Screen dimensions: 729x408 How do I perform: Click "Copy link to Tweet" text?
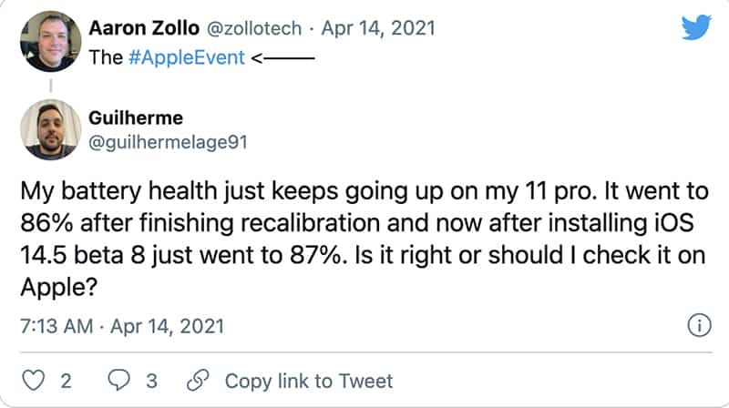(x=308, y=380)
